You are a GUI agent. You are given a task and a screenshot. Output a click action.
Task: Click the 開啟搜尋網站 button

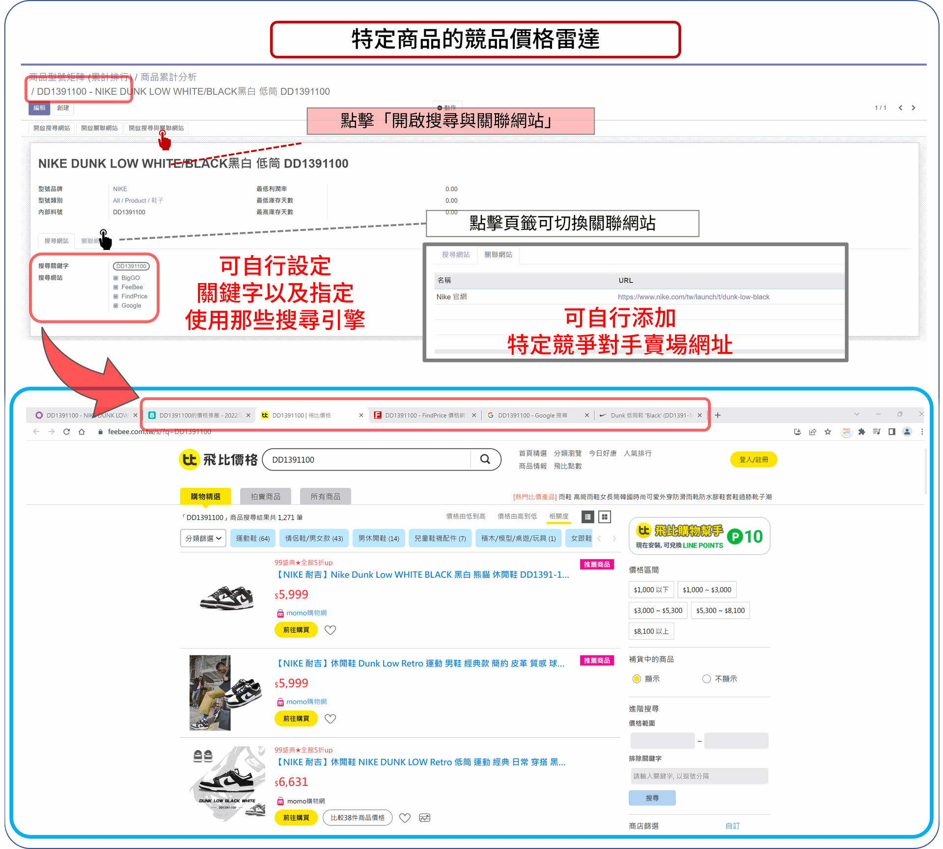coord(52,128)
